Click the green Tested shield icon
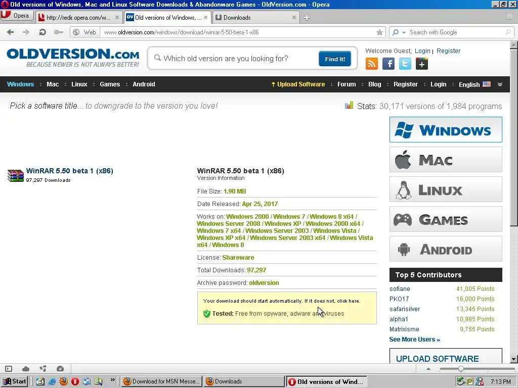The height and width of the screenshot is (388, 518). coord(207,313)
